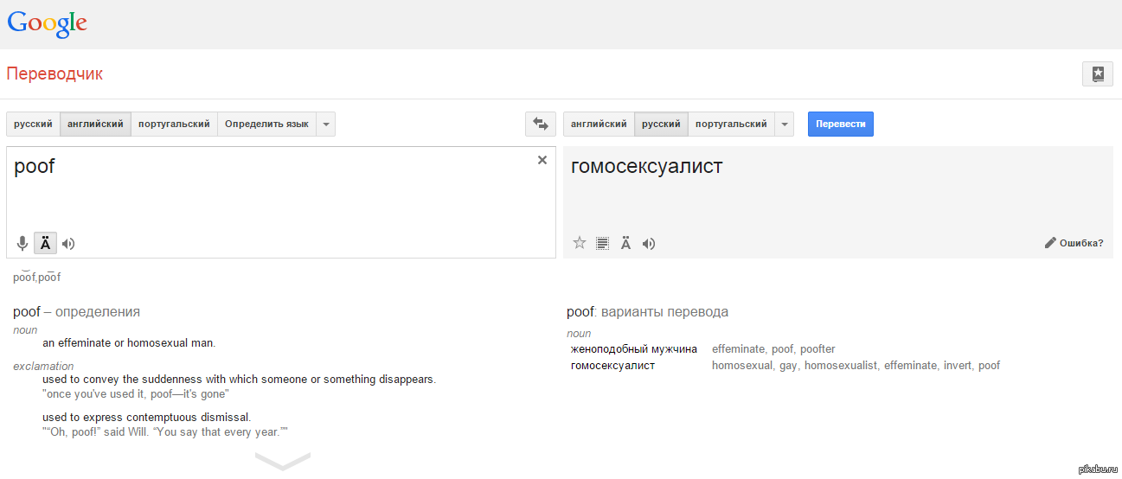The image size is (1122, 479).
Task: Click inside the source text box
Action: coord(281,202)
